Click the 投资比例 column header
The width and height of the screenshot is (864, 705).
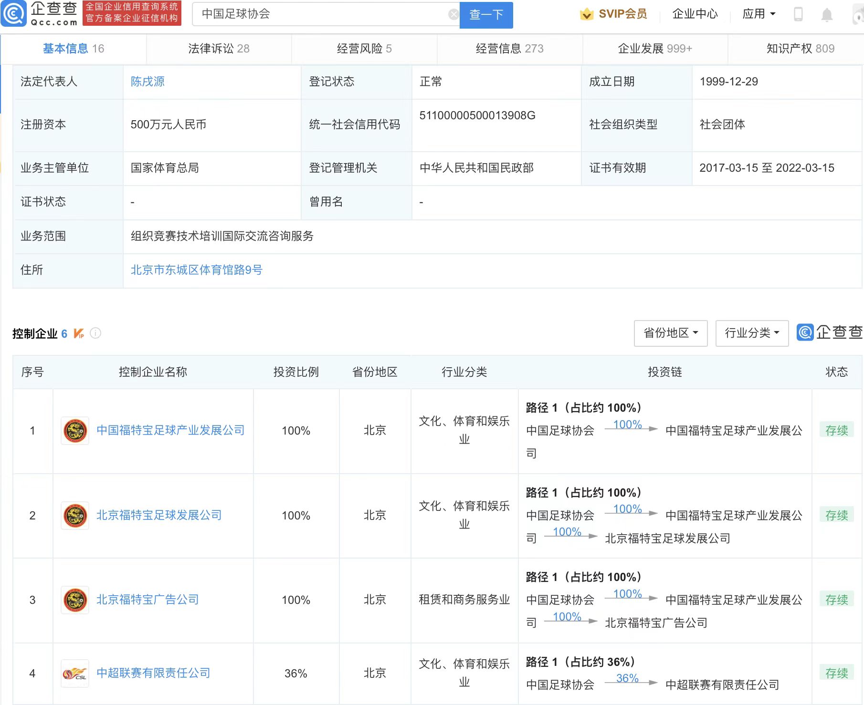pos(296,372)
